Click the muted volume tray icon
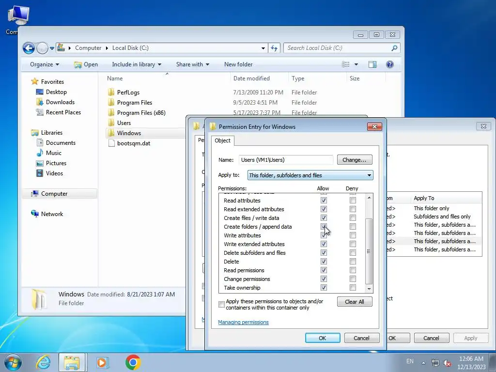The height and width of the screenshot is (372, 496). [447, 363]
